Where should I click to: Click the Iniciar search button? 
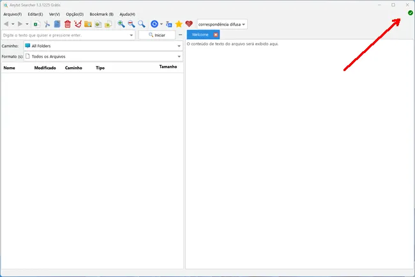coord(157,35)
